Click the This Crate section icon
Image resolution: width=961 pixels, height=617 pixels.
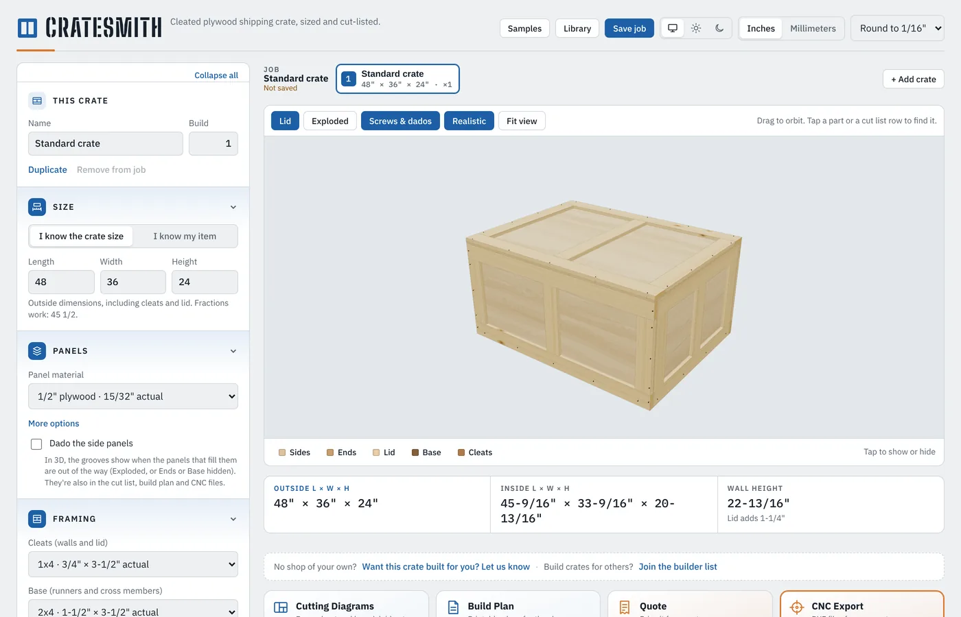click(x=37, y=101)
